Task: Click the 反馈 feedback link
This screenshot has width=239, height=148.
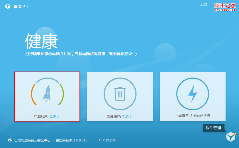Action: [203, 4]
